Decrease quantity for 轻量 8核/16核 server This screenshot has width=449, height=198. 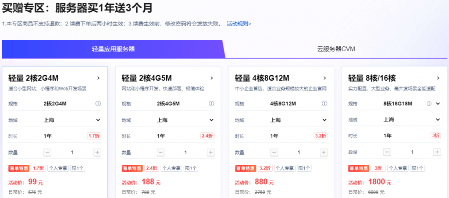pos(387,152)
